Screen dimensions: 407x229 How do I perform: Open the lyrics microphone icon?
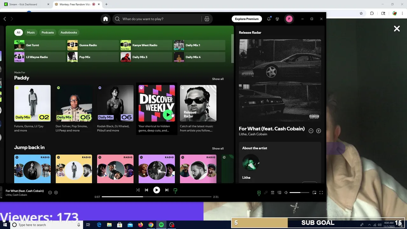click(266, 192)
